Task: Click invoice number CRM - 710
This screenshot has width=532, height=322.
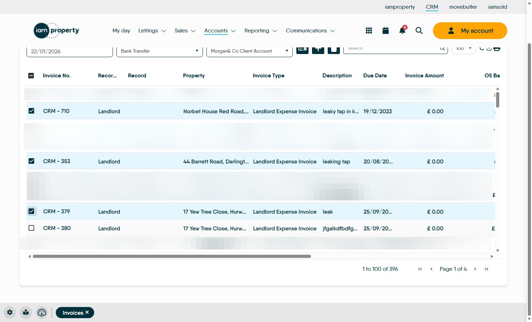Action: pos(56,111)
